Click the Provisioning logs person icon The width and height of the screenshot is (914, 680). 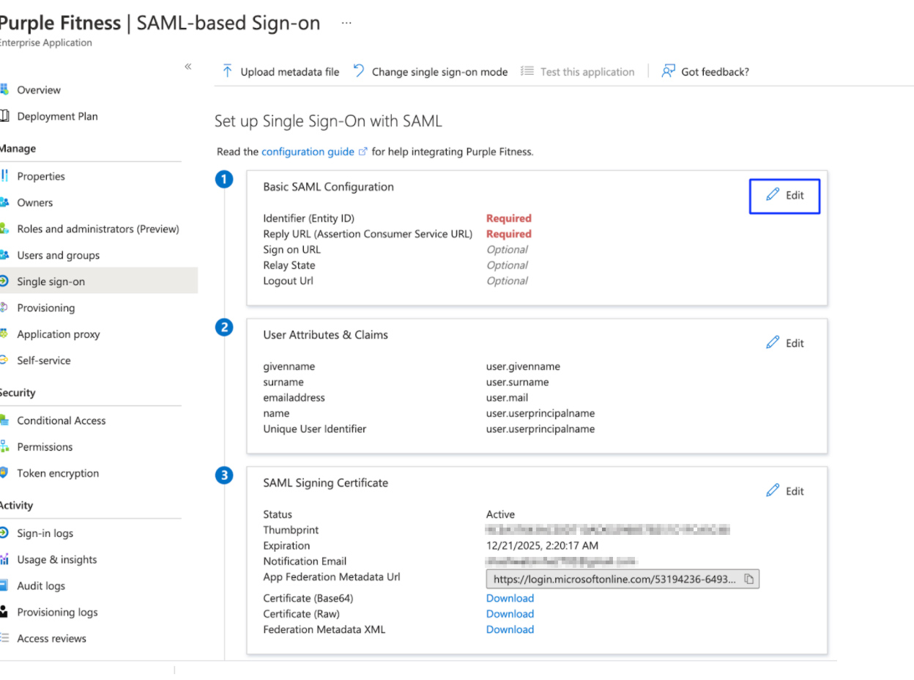click(x=4, y=612)
